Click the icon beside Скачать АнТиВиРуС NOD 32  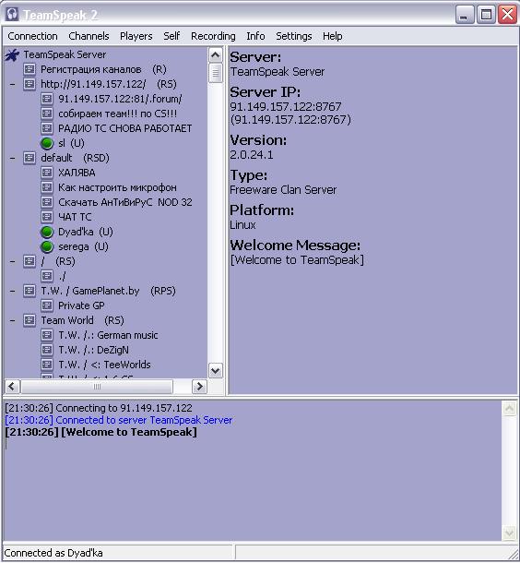point(47,202)
